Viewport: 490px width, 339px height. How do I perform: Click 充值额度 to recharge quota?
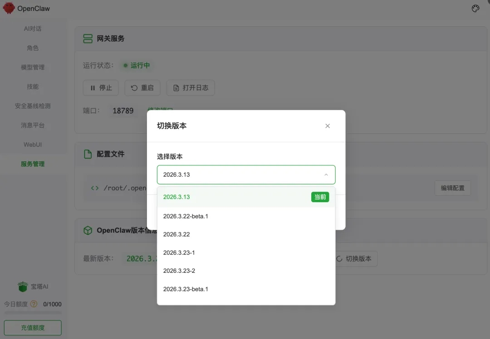tap(32, 327)
